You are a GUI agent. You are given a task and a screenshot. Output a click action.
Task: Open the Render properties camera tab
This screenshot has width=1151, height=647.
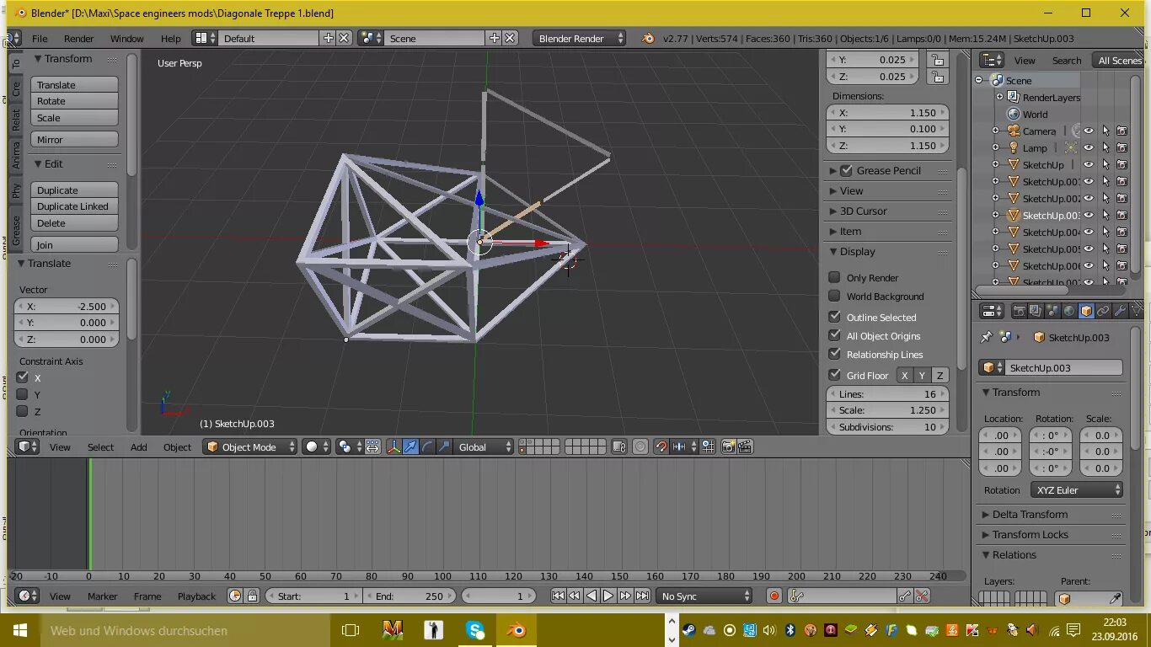point(1019,311)
